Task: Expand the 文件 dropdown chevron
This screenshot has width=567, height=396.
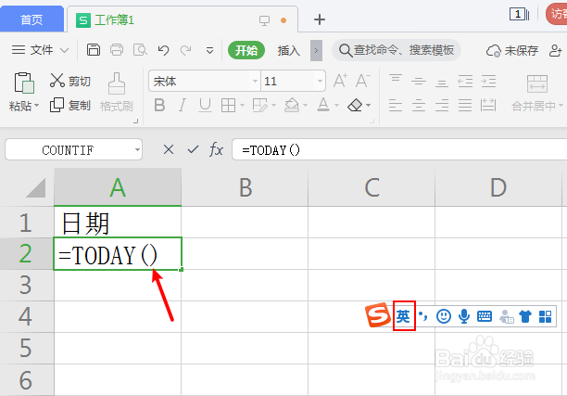Action: pos(64,50)
